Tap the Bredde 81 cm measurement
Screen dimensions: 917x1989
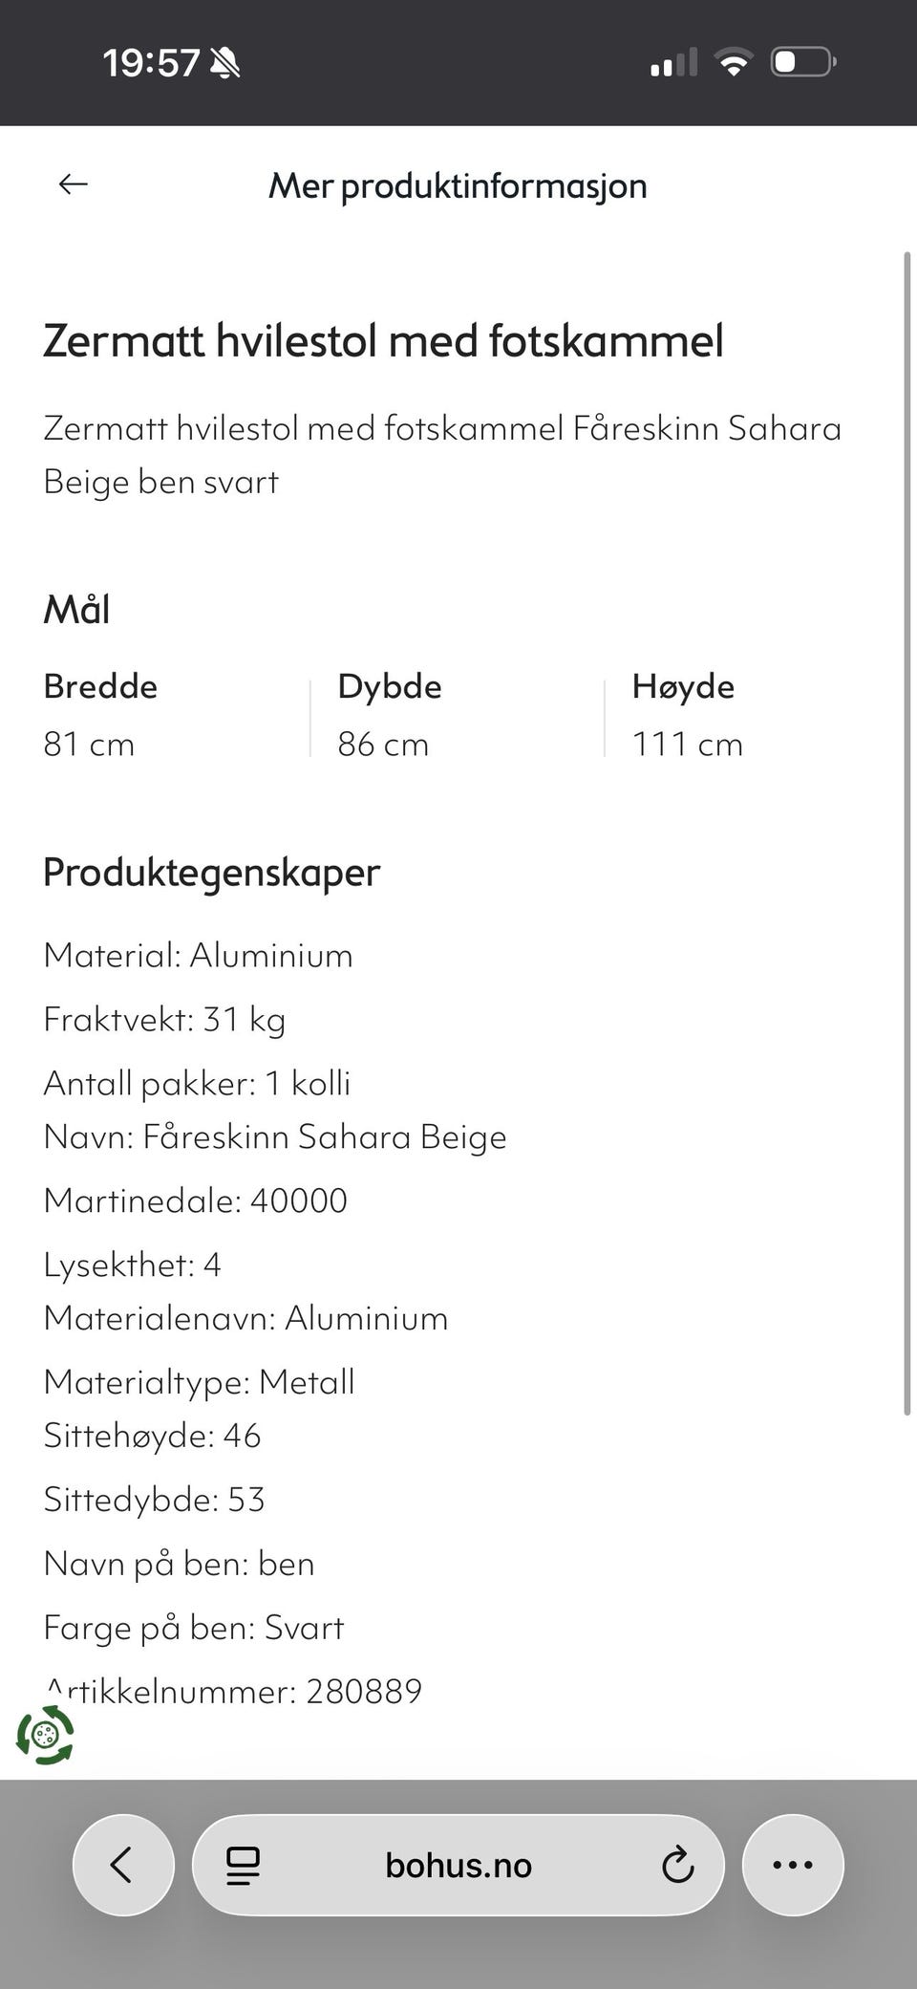[x=100, y=715]
